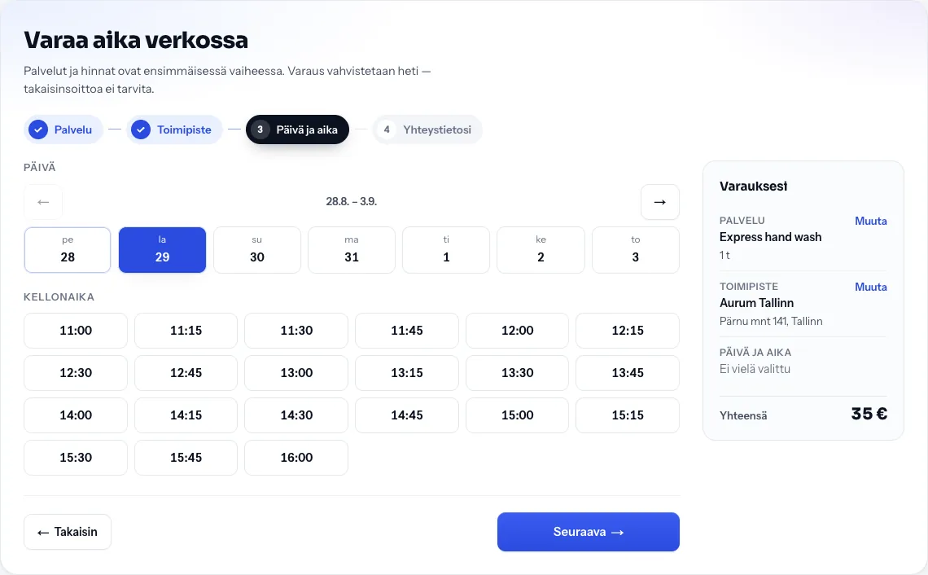The width and height of the screenshot is (928, 575).
Task: Select Saturday the 29th
Action: (x=162, y=250)
